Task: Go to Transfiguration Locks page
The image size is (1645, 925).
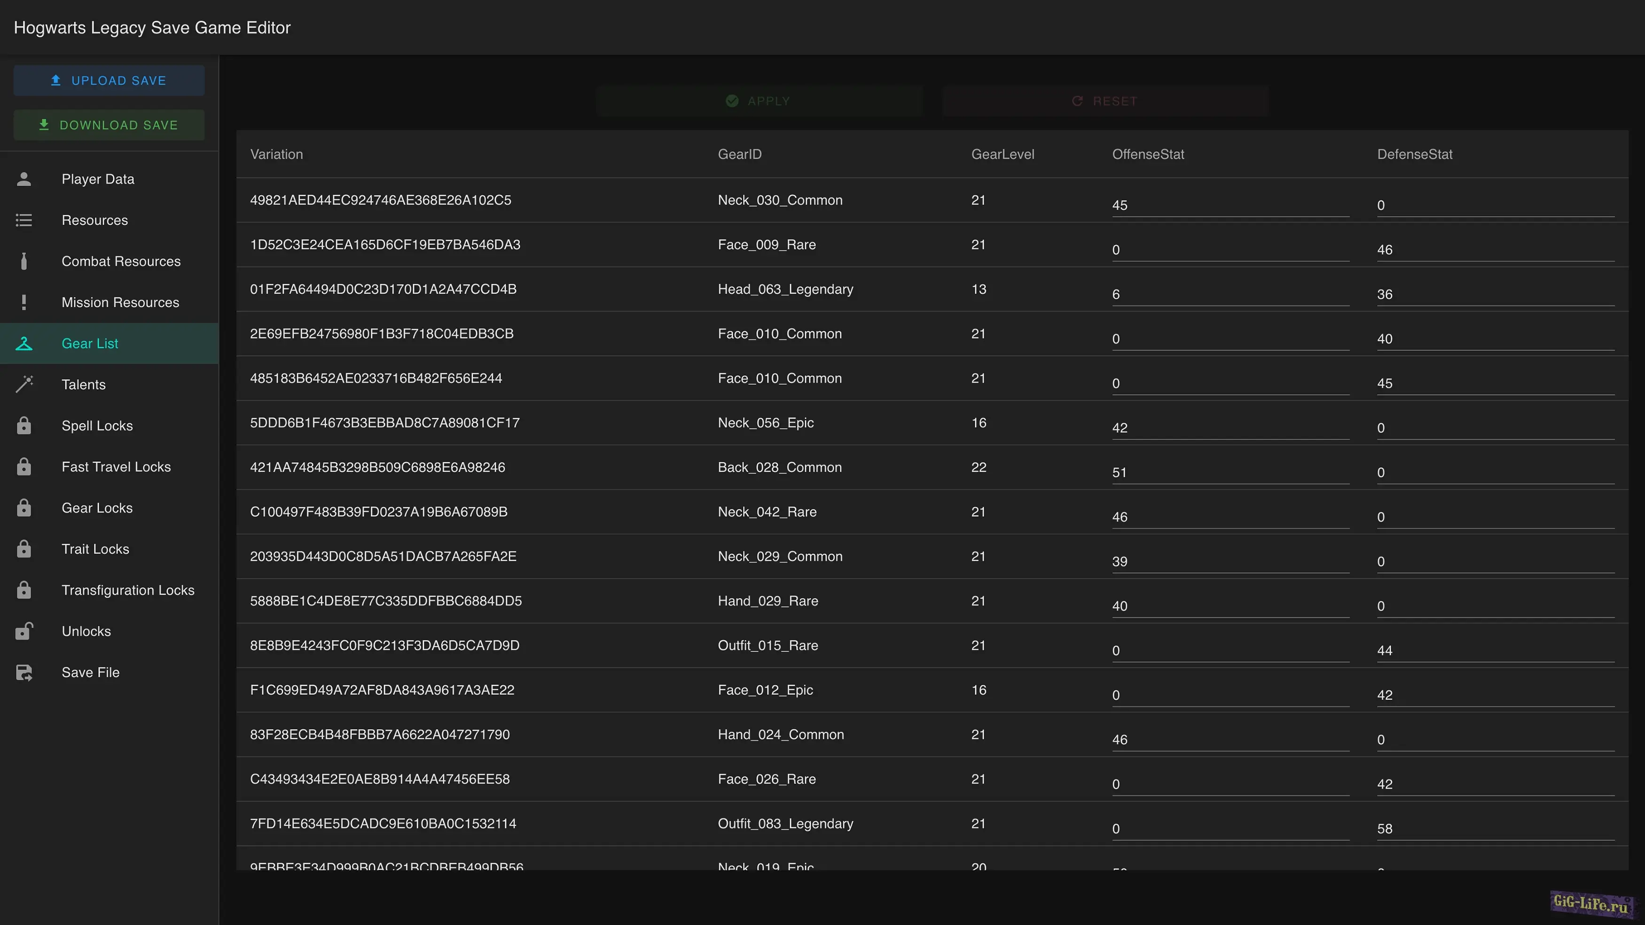Action: [x=128, y=590]
